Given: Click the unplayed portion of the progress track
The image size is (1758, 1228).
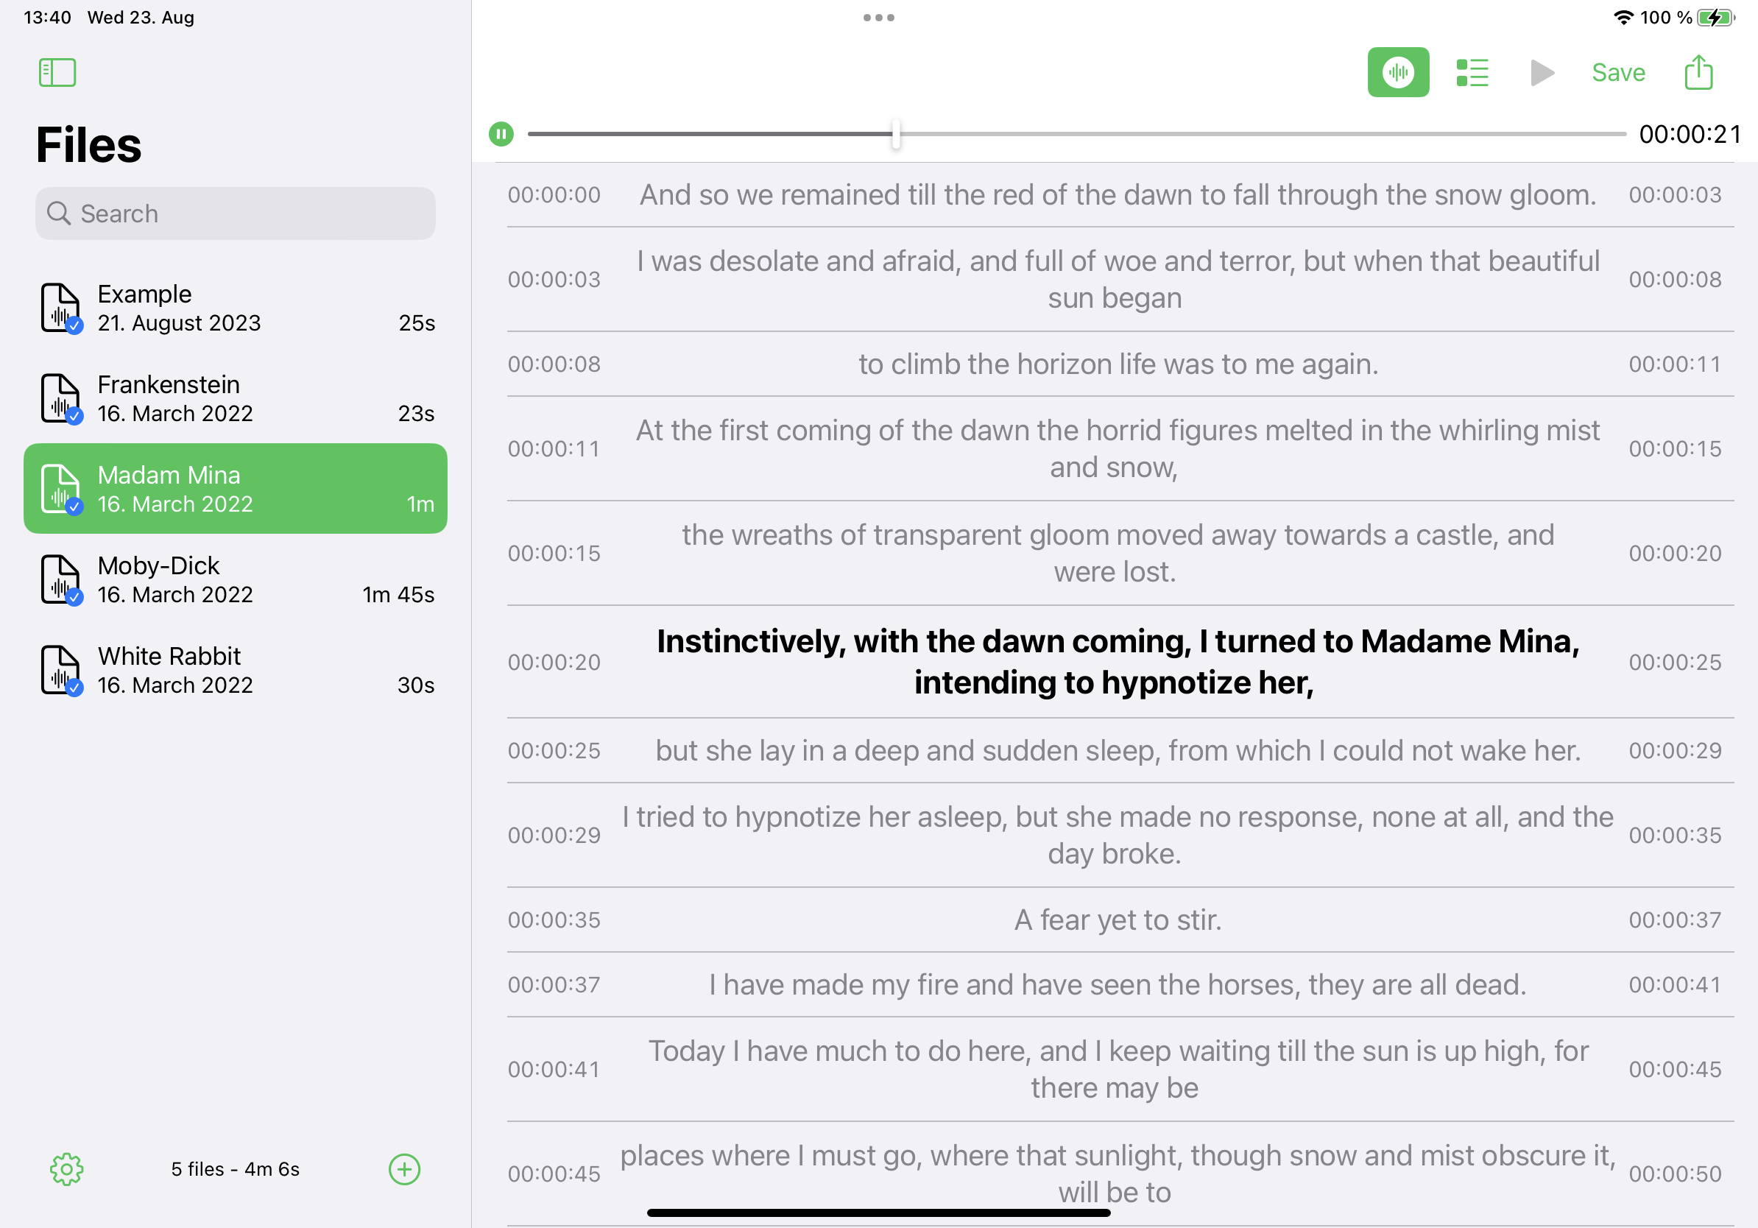Looking at the screenshot, I should (1263, 134).
